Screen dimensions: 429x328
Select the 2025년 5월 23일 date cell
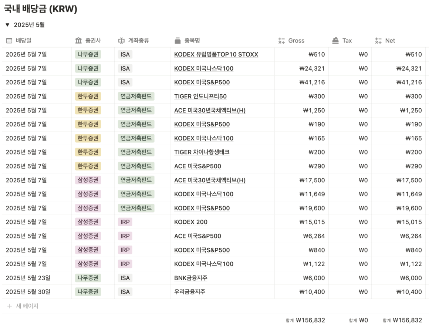(x=37, y=278)
